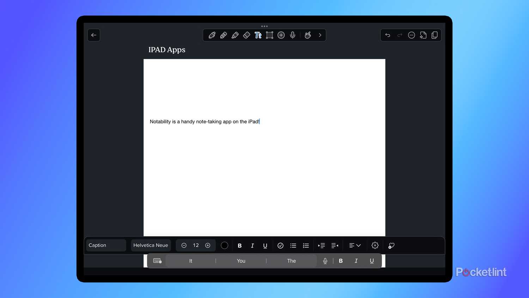Undo the last action
The width and height of the screenshot is (529, 298).
(388, 35)
